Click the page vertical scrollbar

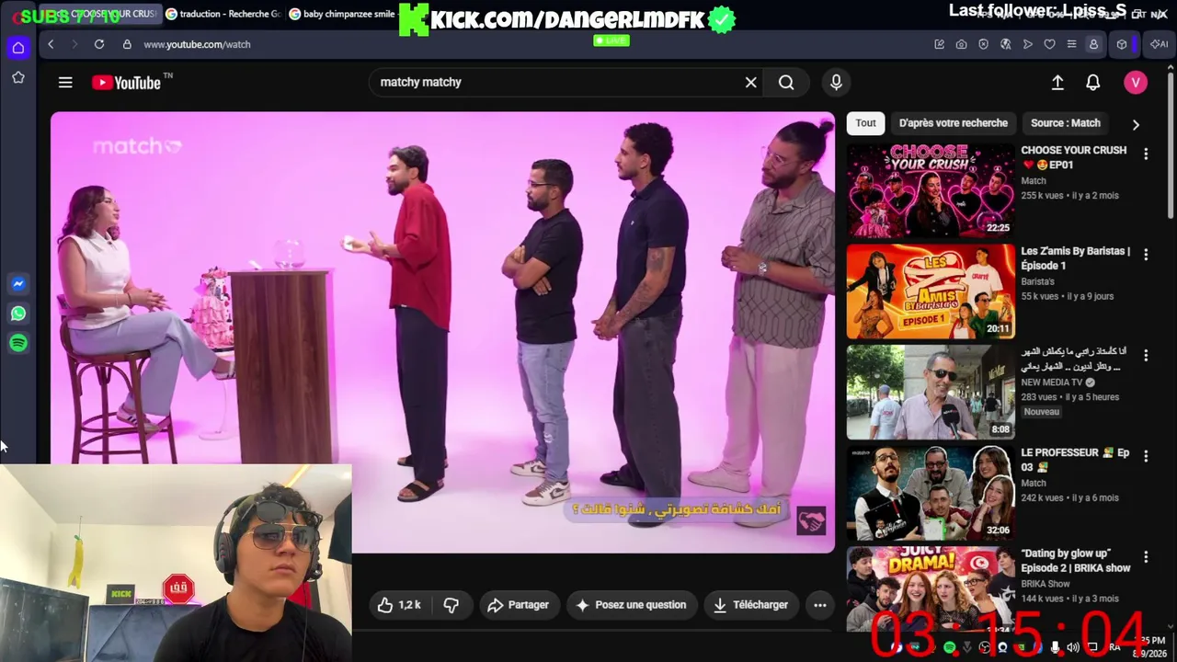(x=1171, y=143)
